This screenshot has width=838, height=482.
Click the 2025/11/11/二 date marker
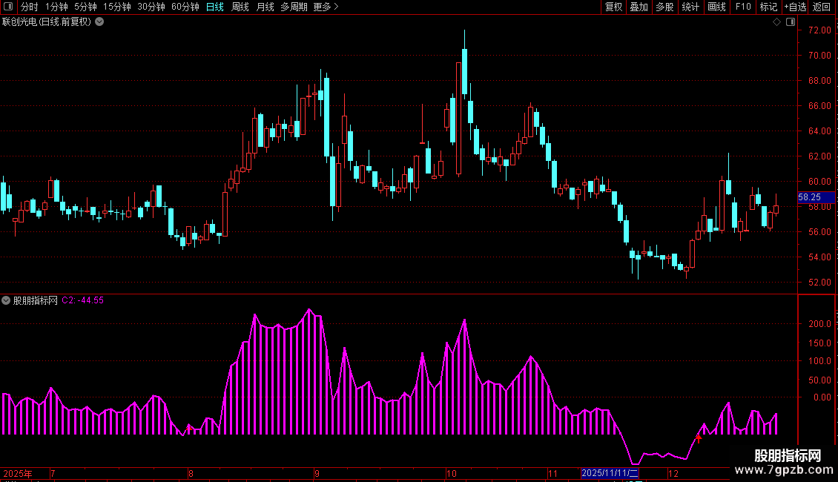610,473
